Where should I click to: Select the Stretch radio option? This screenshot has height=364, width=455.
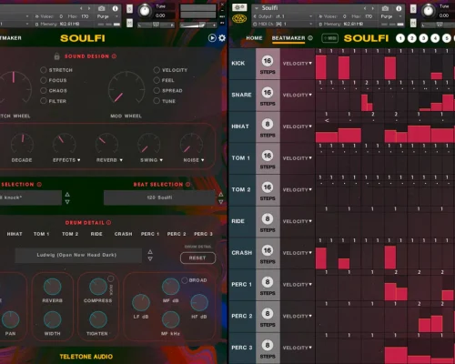tap(44, 70)
